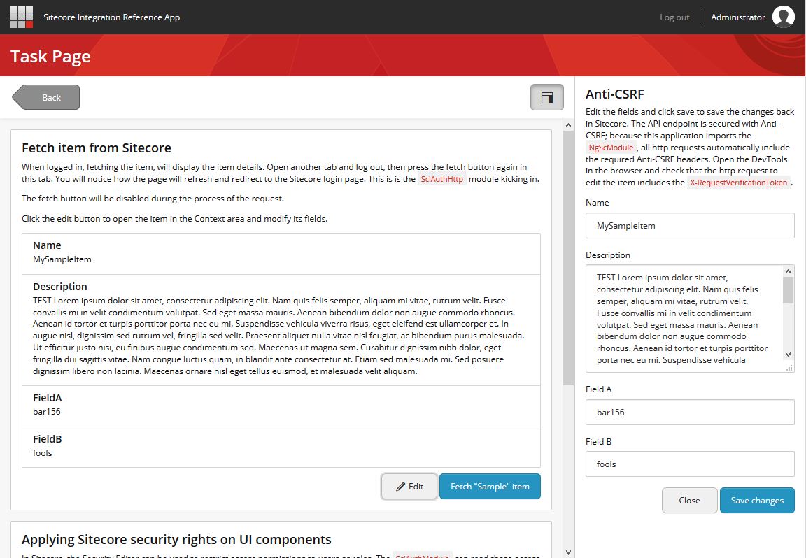Click Description textarea scroll up arrow
Viewport: 806px width, 558px height.
coord(788,271)
